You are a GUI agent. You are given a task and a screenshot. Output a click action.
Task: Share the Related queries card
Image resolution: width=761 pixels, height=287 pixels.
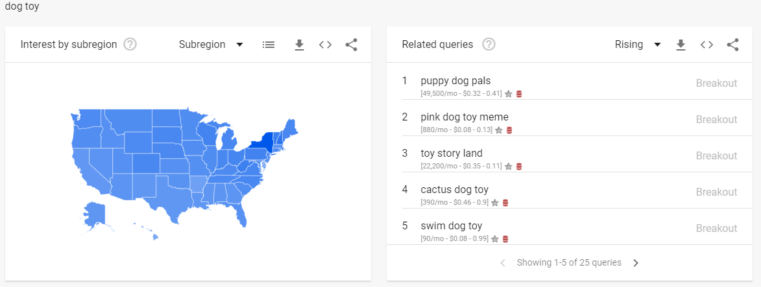tap(733, 45)
